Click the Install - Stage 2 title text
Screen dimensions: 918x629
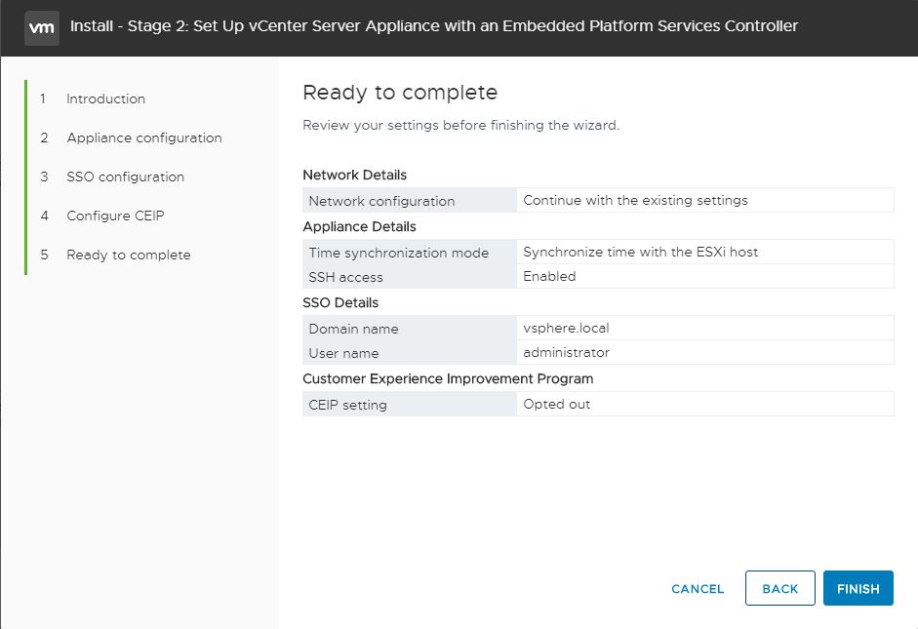coord(434,26)
